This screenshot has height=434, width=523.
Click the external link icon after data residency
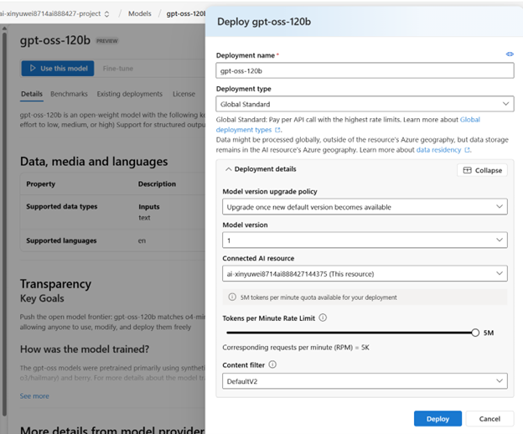(x=467, y=150)
